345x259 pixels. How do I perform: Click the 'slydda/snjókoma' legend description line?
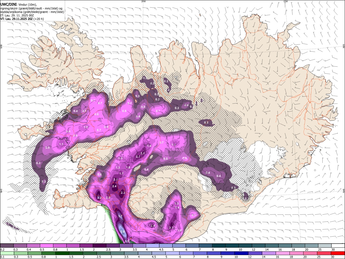32,12
